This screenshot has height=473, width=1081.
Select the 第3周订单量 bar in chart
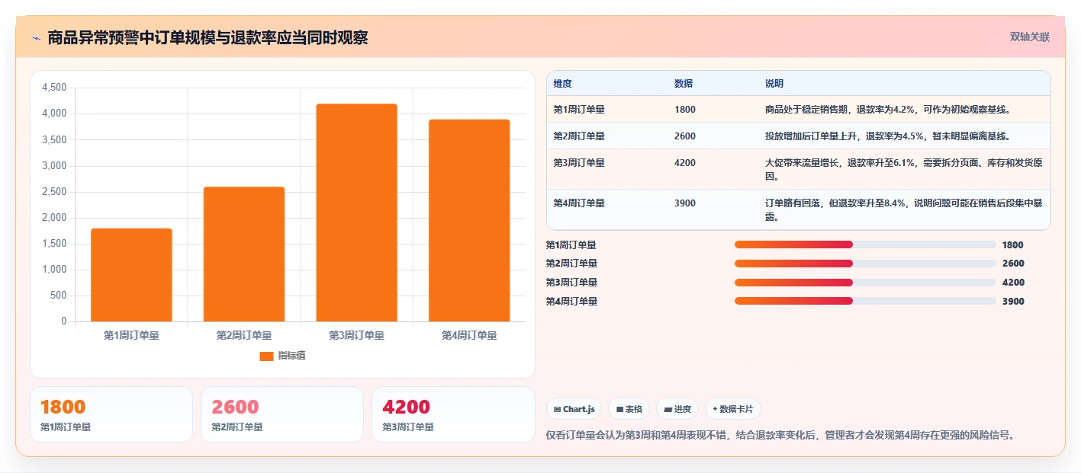point(356,213)
